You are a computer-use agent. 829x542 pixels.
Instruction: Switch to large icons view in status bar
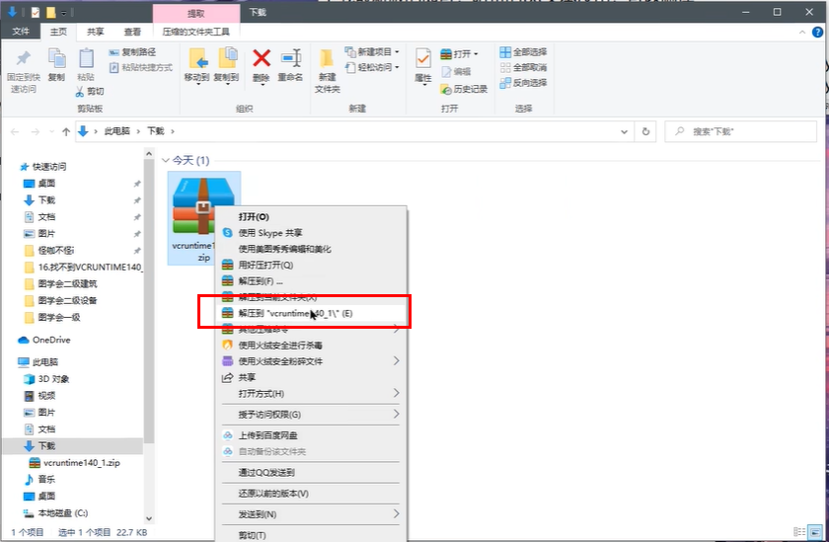point(816,532)
